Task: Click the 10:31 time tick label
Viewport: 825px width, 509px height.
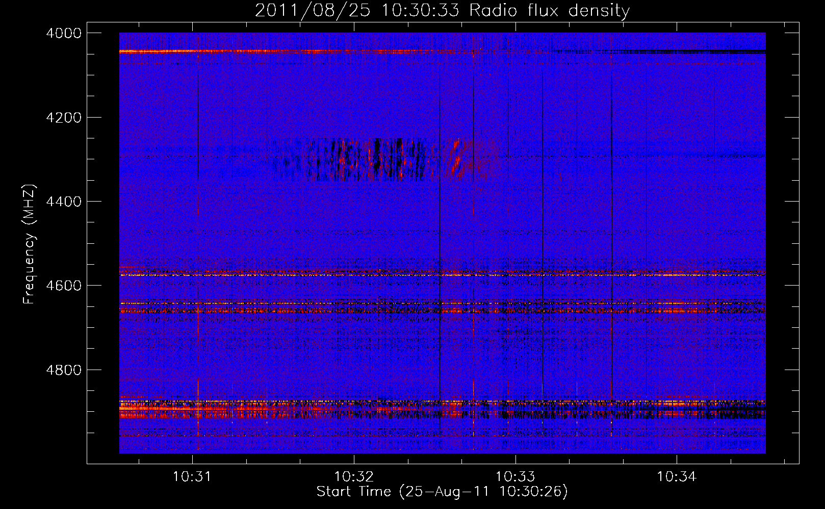Action: click(x=192, y=477)
